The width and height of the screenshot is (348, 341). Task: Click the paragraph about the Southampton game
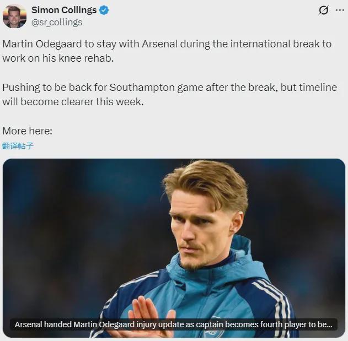pyautogui.click(x=169, y=95)
